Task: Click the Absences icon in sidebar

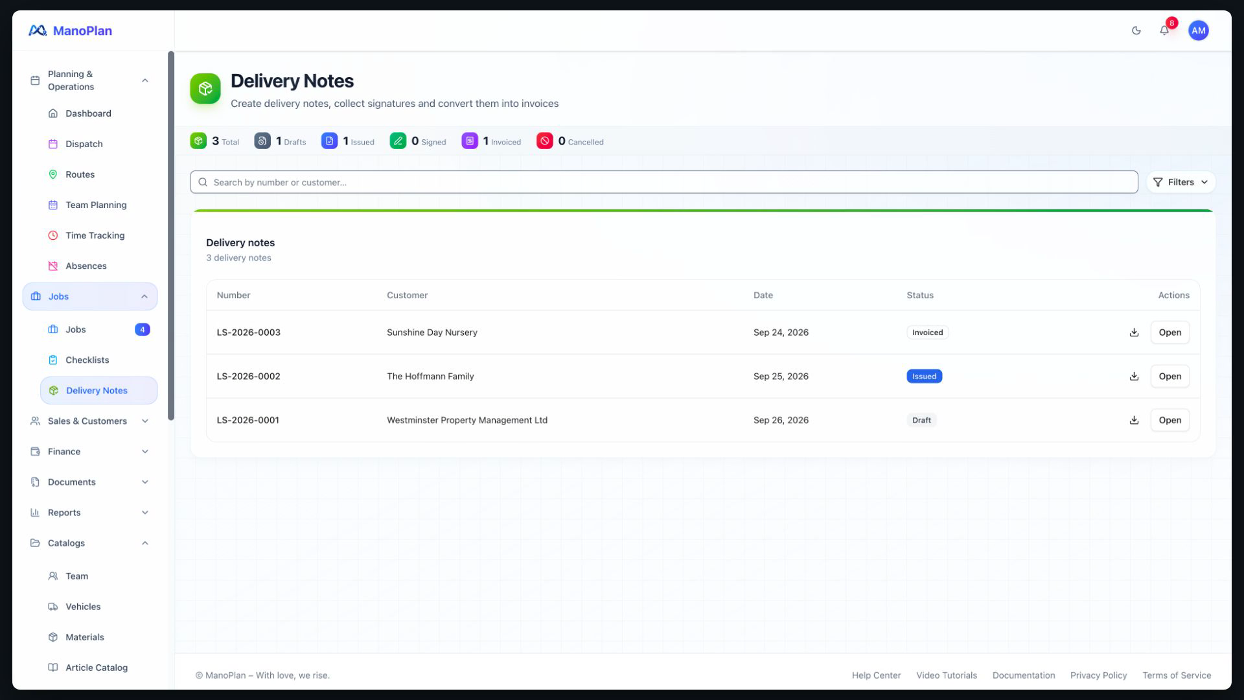Action: tap(53, 266)
